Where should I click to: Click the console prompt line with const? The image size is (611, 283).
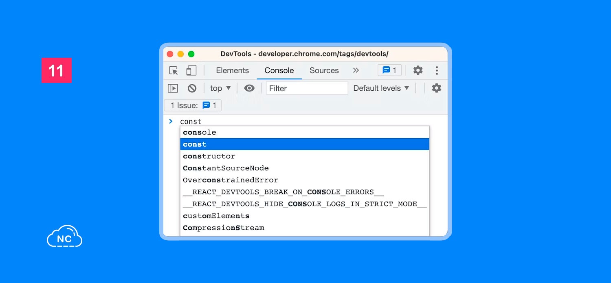click(x=191, y=122)
